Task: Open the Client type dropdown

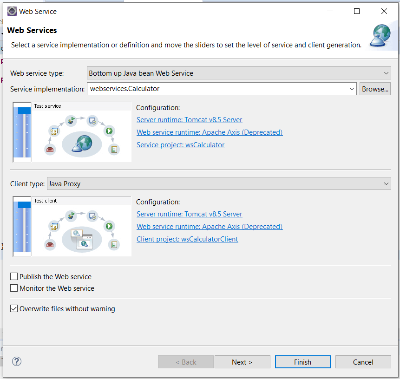Action: pos(218,183)
